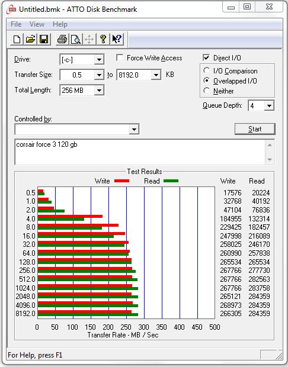Select the I/O Comparison radio button
The height and width of the screenshot is (367, 288).
[206, 70]
